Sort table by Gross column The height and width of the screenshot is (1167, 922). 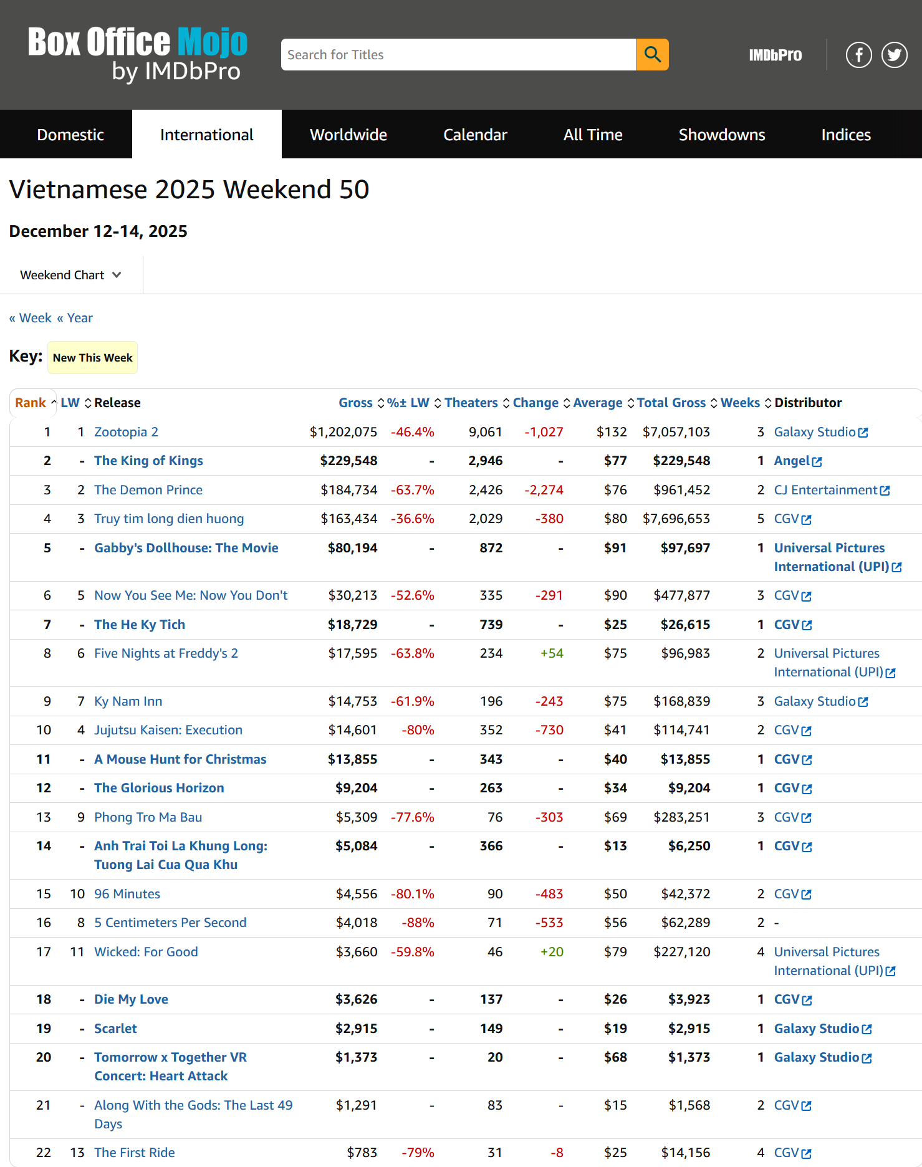(x=355, y=403)
